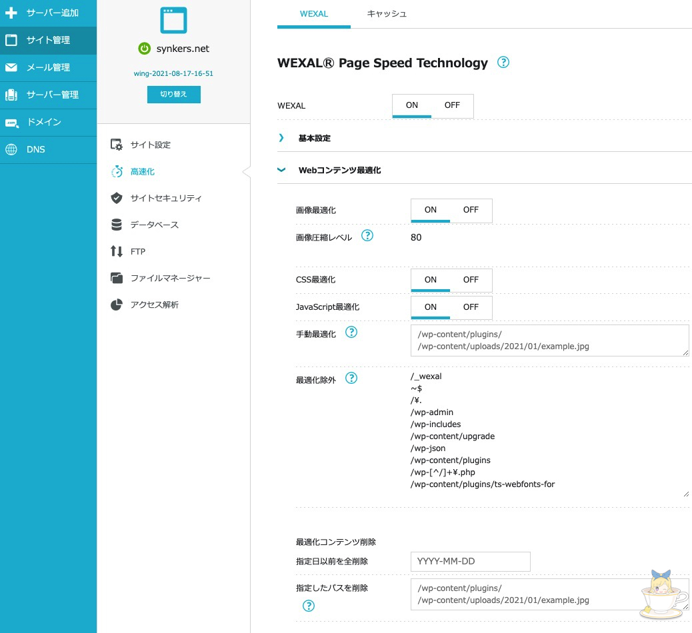Click the help icon beside 画像圧縮レベル
This screenshot has width=692, height=633.
coord(367,236)
